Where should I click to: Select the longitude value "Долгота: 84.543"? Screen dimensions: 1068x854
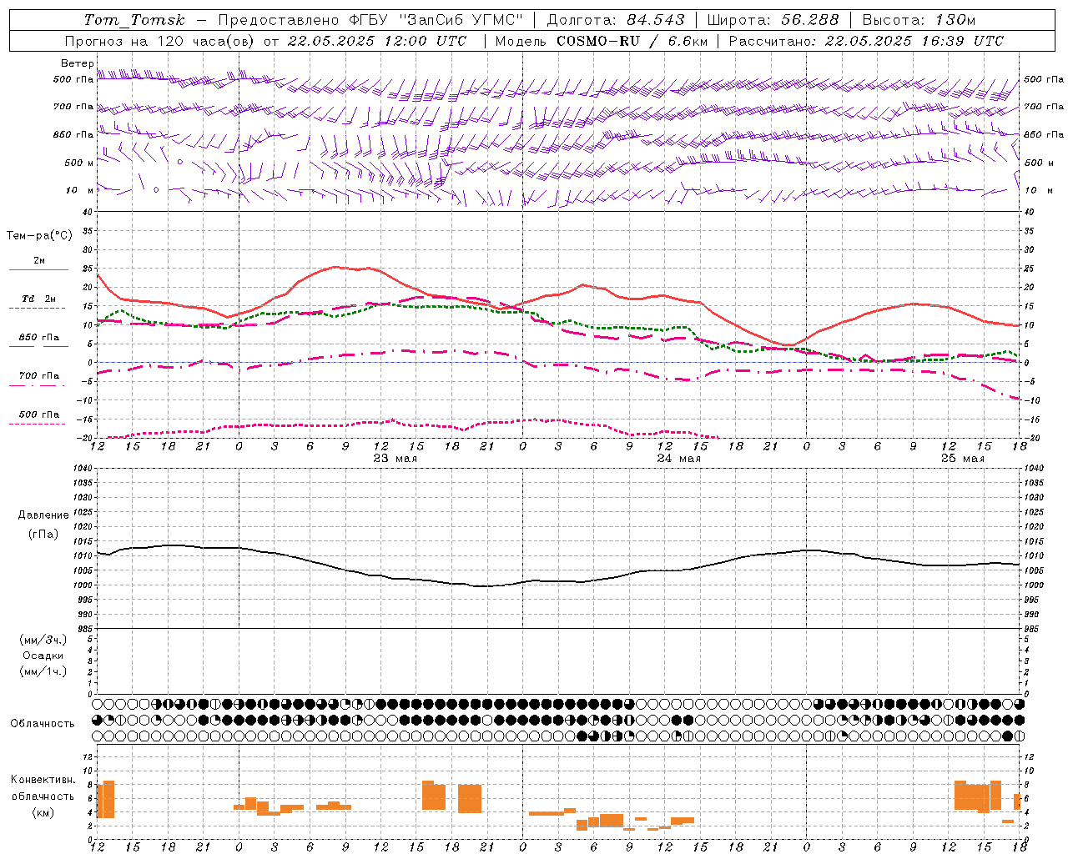pos(616,20)
